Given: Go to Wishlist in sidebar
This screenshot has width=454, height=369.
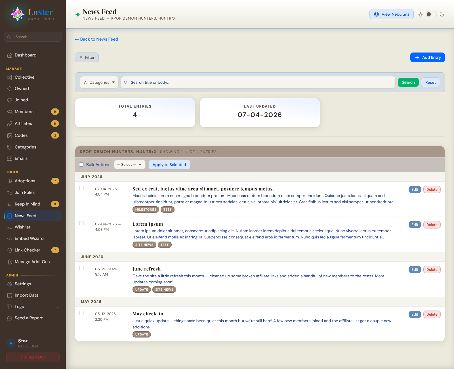Looking at the screenshot, I should click(x=33, y=227).
